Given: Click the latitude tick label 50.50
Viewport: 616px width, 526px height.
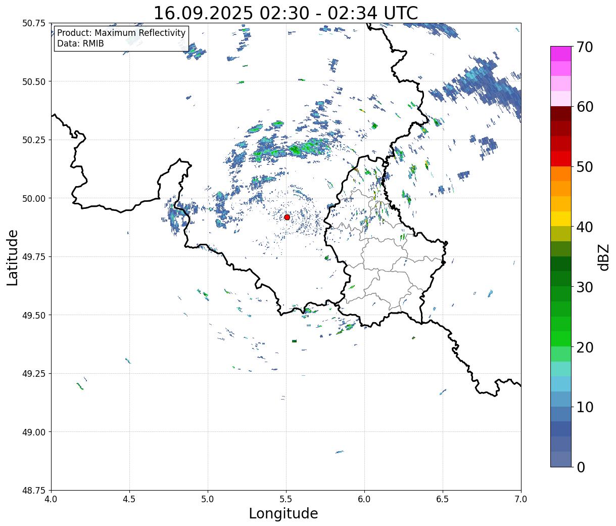Looking at the screenshot, I should click(x=34, y=81).
